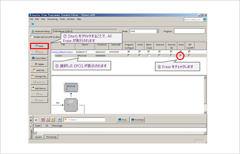240x154 pixels.
Task: Click the Progress bar field
Action: [x=189, y=31]
